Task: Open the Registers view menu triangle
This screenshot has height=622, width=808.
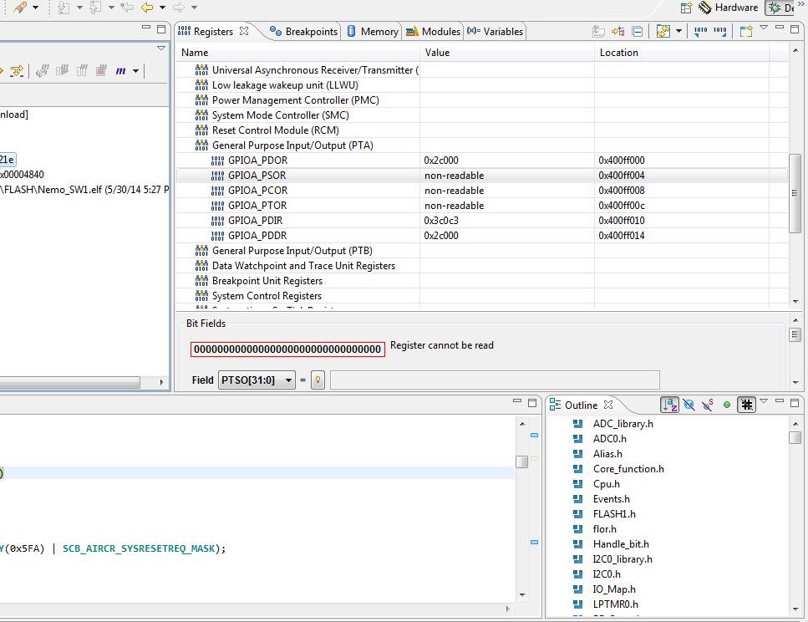Action: coord(764,28)
